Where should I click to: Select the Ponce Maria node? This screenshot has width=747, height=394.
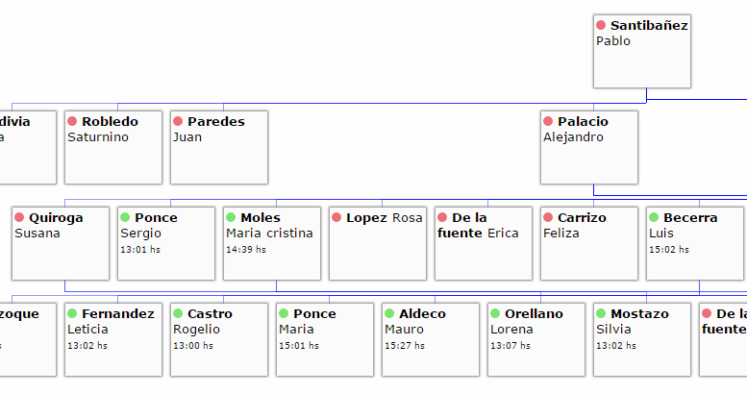325,339
